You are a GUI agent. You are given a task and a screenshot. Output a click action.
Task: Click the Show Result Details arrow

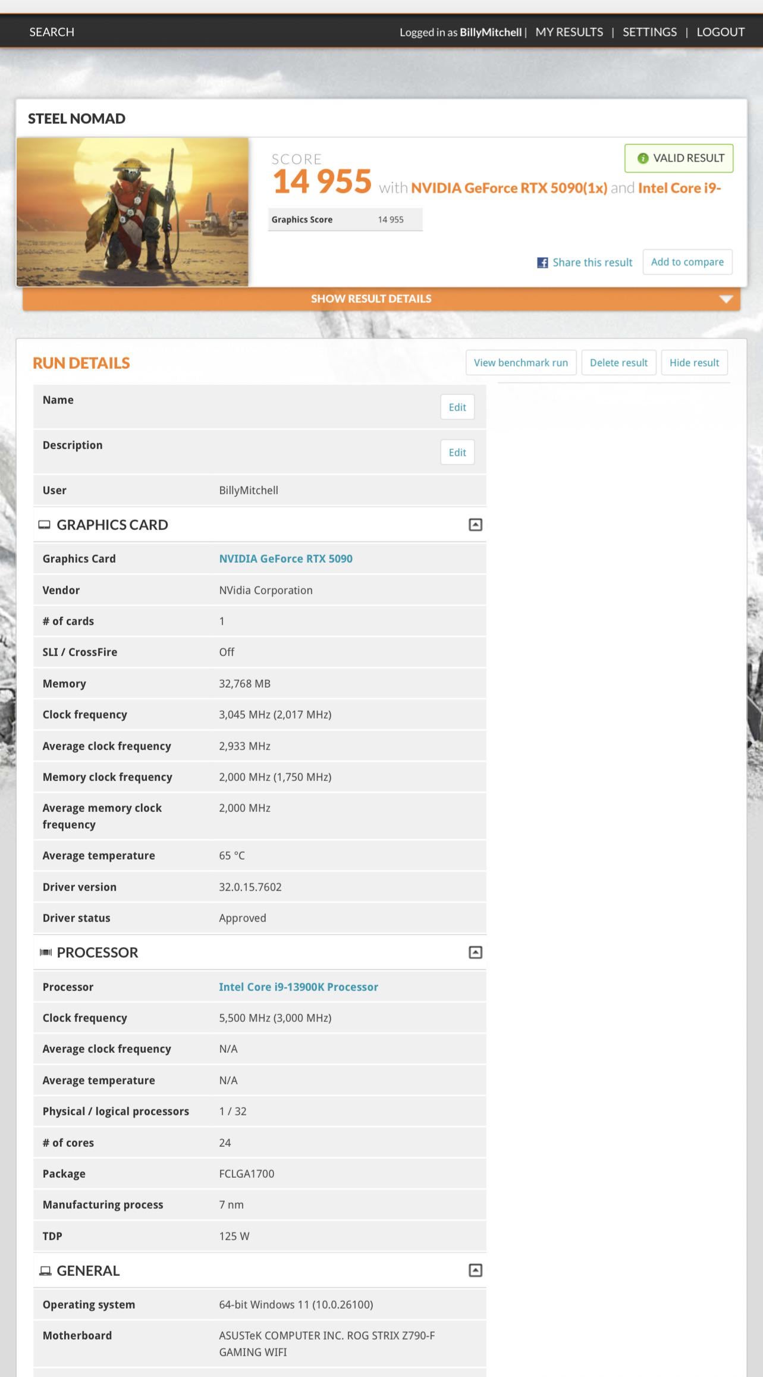click(x=726, y=299)
